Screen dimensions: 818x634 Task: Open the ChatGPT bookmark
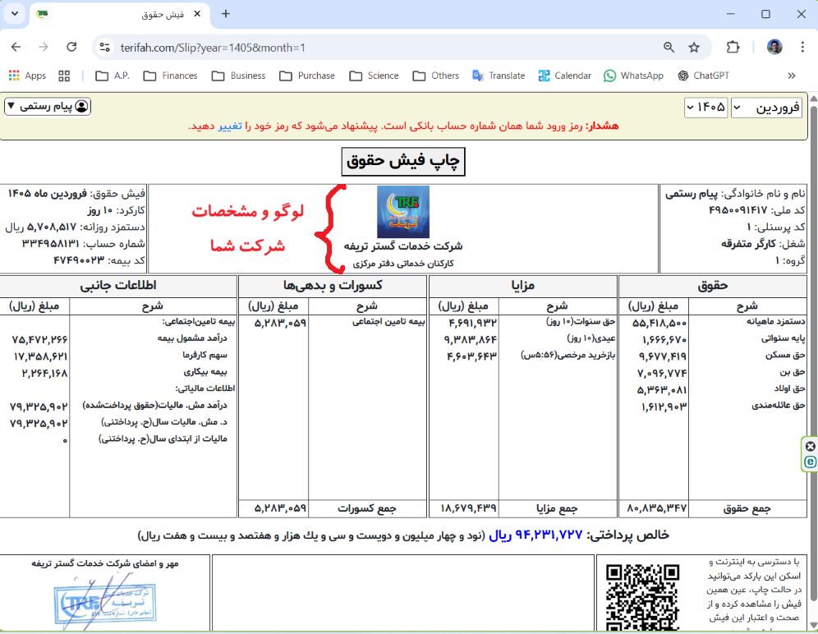(703, 76)
